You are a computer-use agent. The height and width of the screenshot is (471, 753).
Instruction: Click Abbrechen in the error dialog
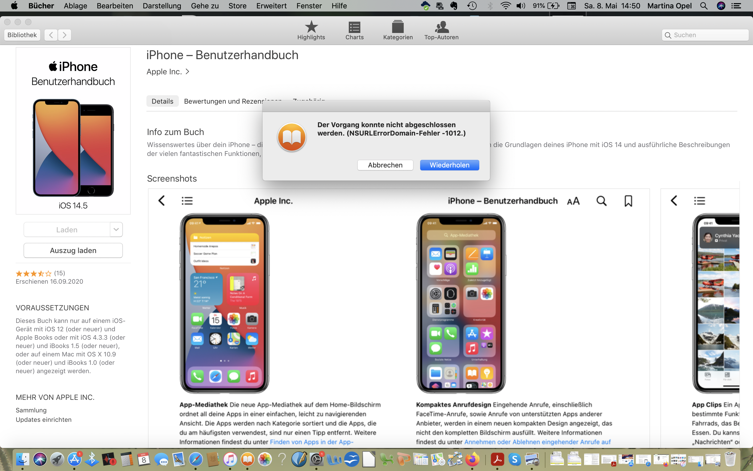[x=385, y=165]
